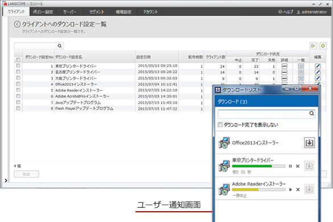Edit the 名古屋プリンタードライバー setting with the pencil icon
Image resolution: width=333 pixels, height=222 pixels.
(318, 72)
